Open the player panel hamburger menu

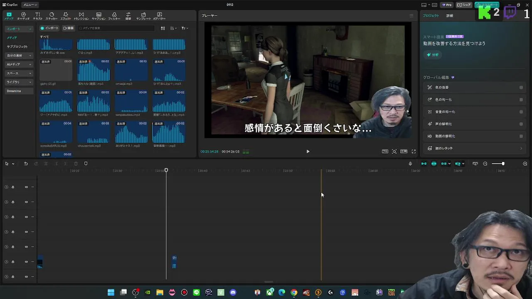coord(411,16)
